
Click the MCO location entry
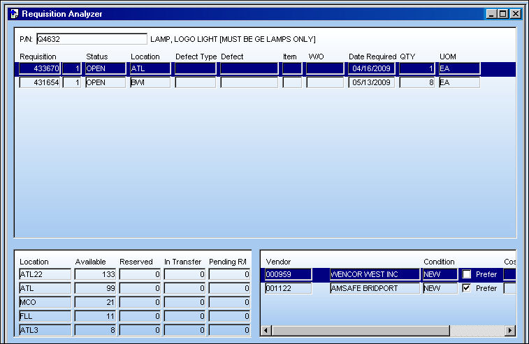(45, 302)
